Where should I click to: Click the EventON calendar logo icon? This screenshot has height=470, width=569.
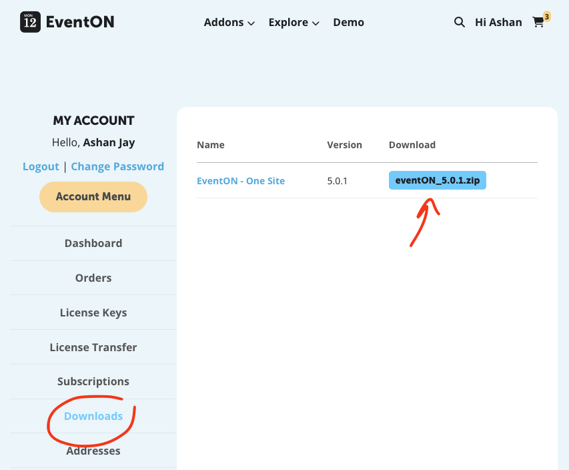pos(30,22)
